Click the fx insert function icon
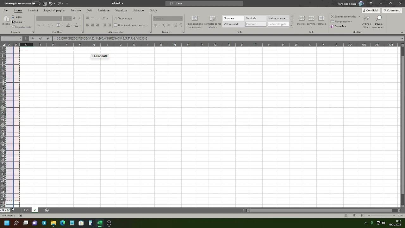The height and width of the screenshot is (228, 405). click(48, 39)
